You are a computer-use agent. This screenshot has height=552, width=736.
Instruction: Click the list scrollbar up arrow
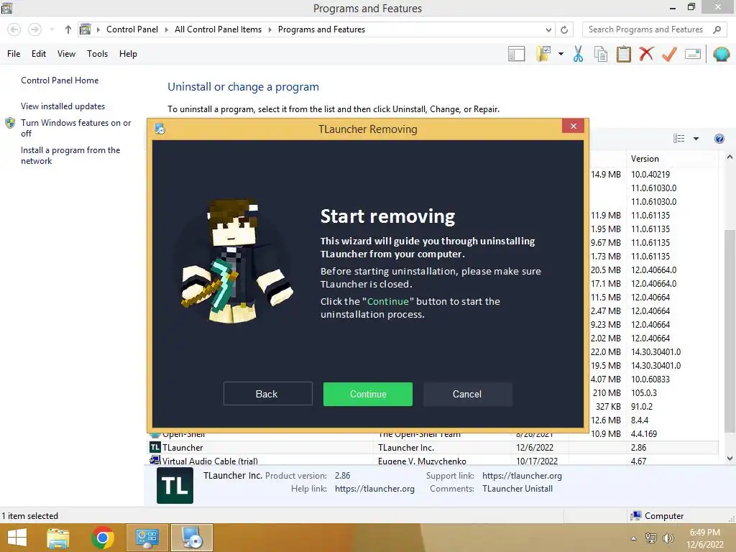(x=730, y=157)
